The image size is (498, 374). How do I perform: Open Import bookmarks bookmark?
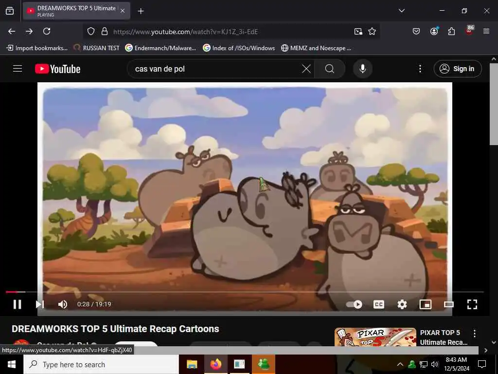pyautogui.click(x=37, y=48)
